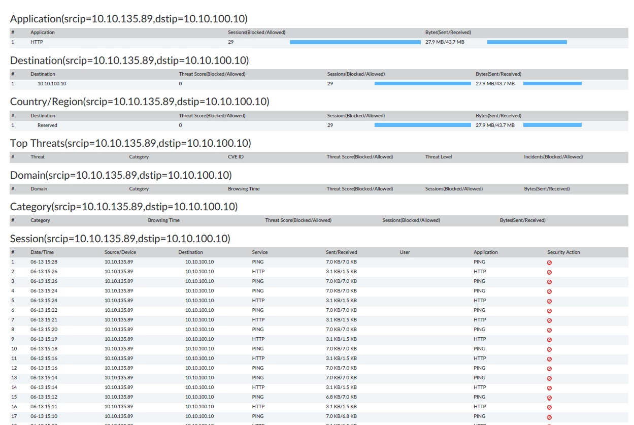This screenshot has width=634, height=425.
Task: Click the 06-13 15:22 timestamp in row 6
Action: (44, 310)
